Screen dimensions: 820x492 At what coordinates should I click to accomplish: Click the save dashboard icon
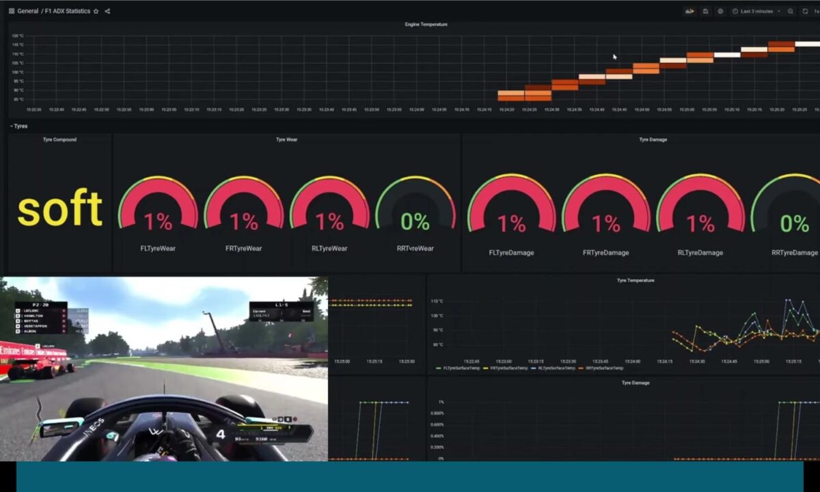(704, 11)
